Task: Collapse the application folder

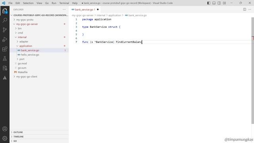Action: pos(39,46)
